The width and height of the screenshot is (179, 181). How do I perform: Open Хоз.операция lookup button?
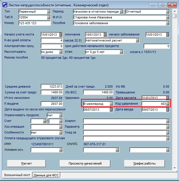(61, 127)
